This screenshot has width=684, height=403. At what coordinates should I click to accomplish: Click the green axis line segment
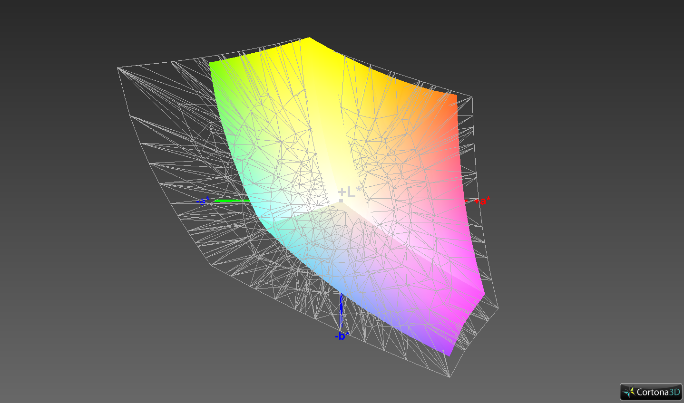[x=232, y=201]
